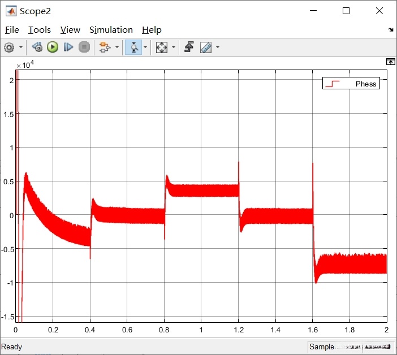
Task: Click the x10^4 axis multiplier label
Action: coord(25,65)
